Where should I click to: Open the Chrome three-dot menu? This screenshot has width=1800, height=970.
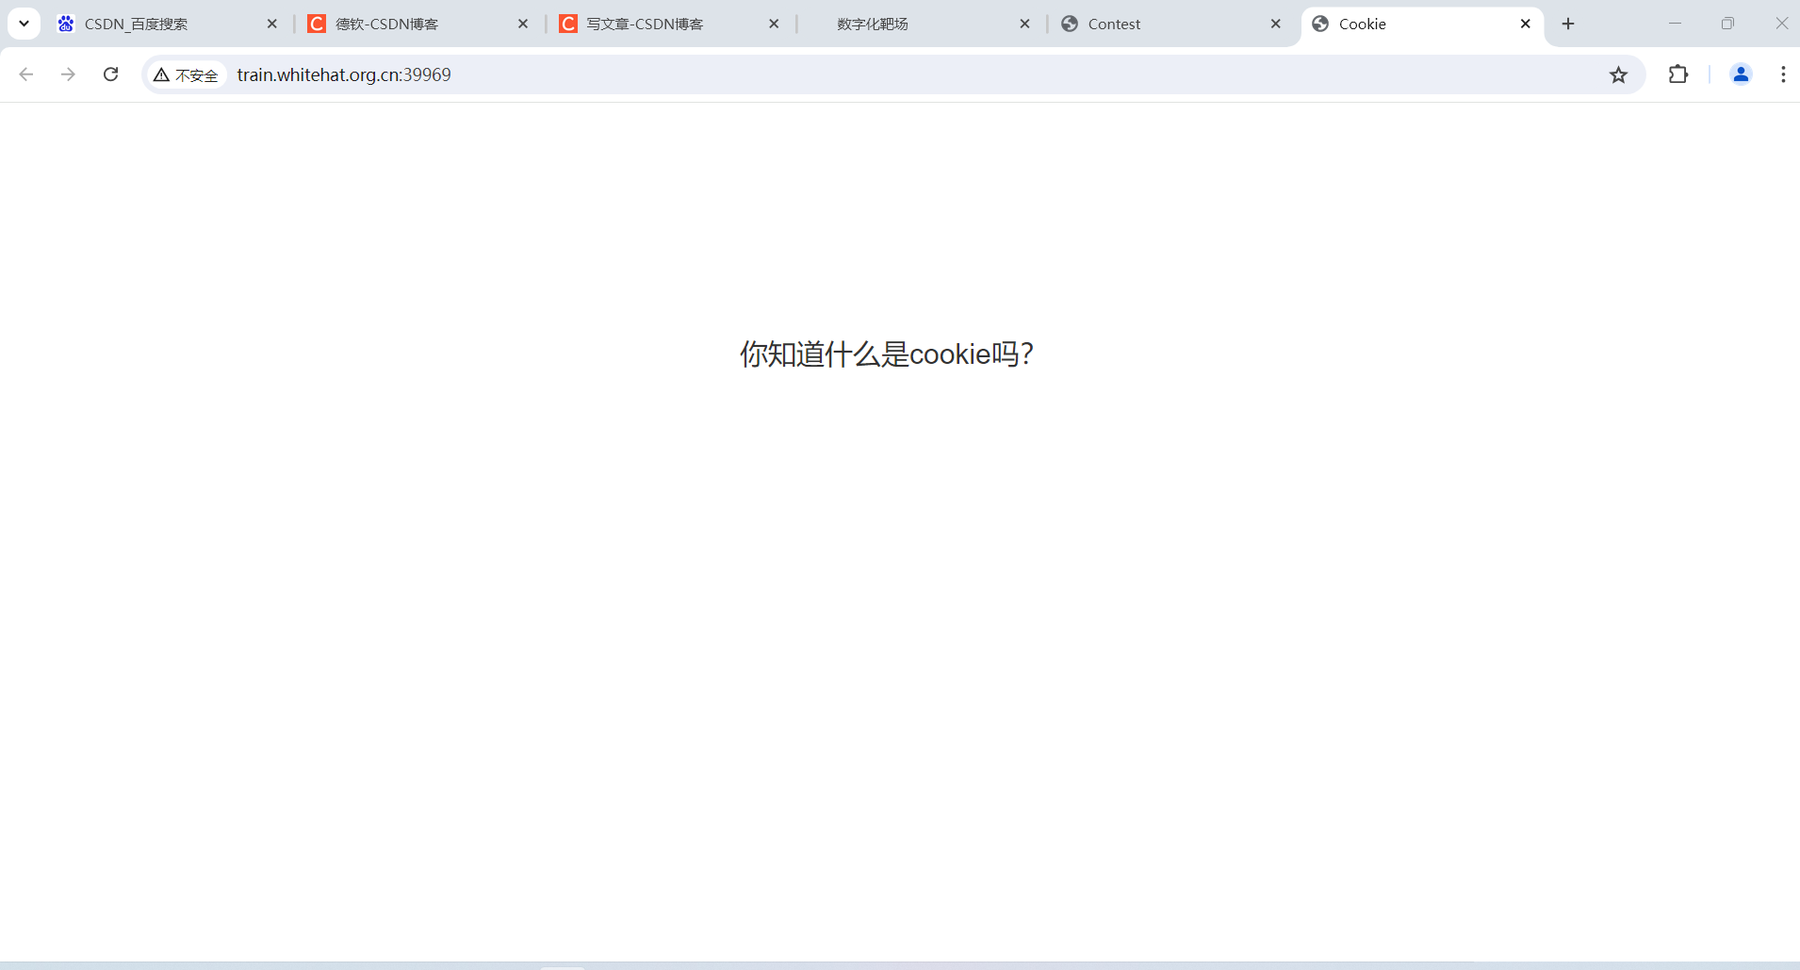[1783, 74]
